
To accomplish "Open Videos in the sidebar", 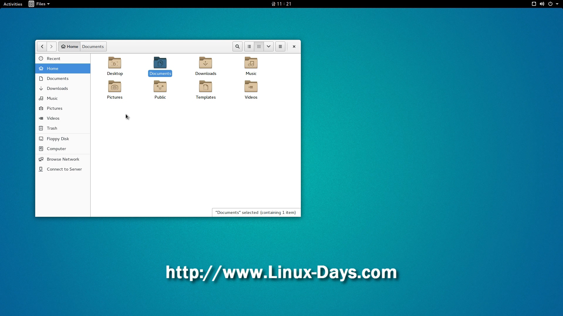I will [63, 118].
